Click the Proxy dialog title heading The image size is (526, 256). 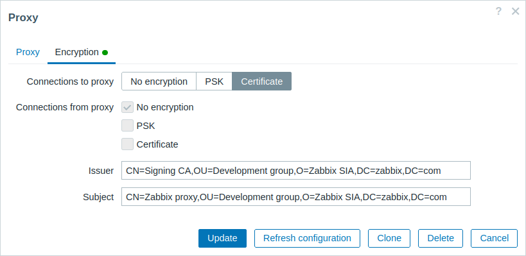coord(23,17)
